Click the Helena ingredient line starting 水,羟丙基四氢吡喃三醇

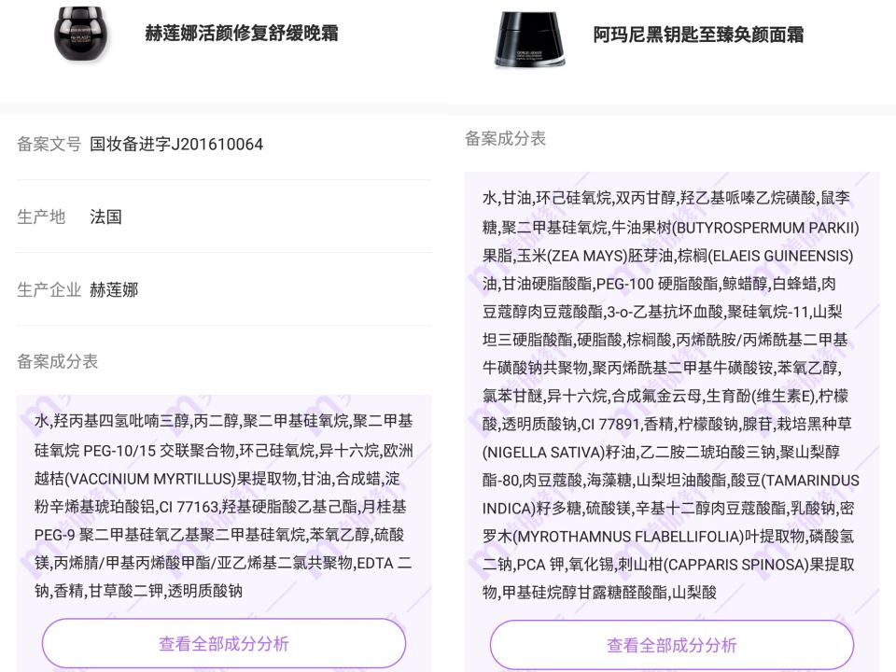click(223, 422)
